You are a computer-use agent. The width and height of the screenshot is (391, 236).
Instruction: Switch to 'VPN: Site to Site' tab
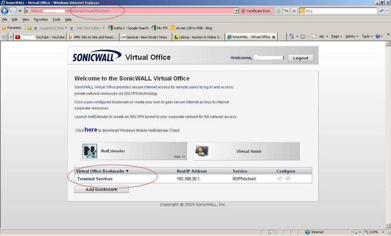[93, 37]
